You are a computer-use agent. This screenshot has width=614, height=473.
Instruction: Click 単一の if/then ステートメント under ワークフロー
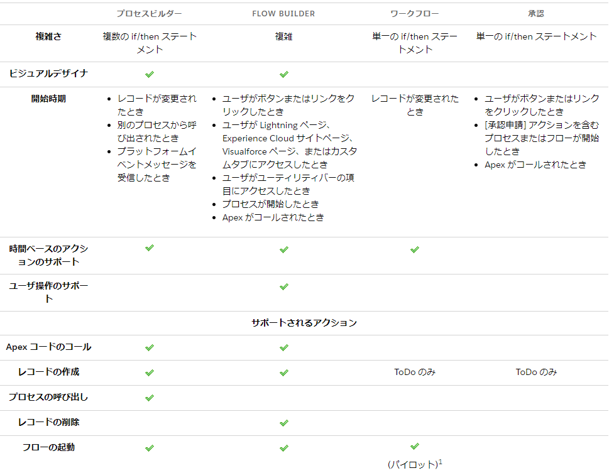click(x=415, y=43)
